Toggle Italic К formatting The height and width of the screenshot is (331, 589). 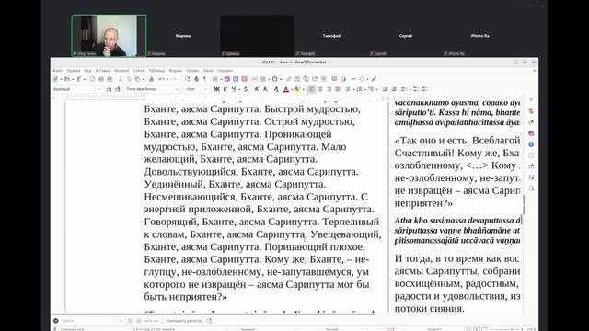coord(225,89)
